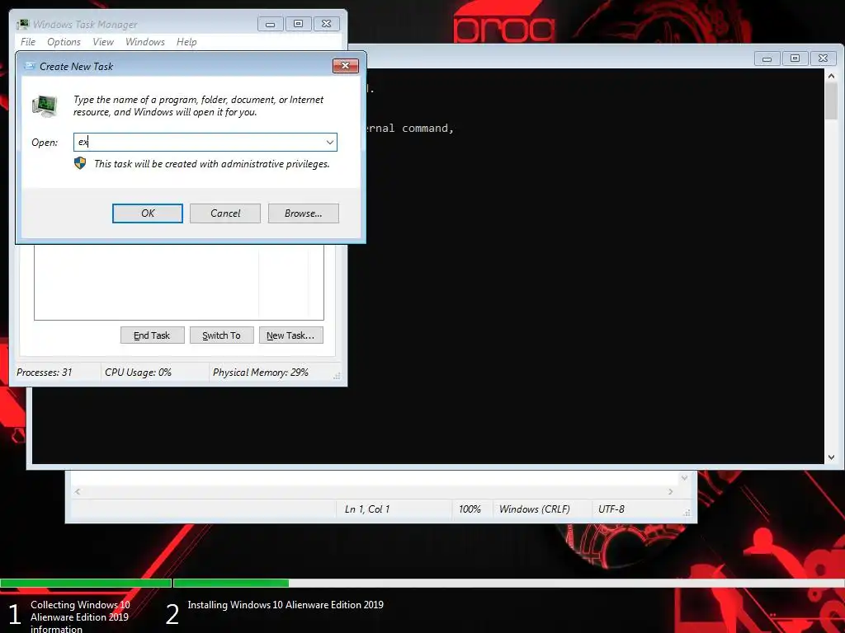Click the Run program computer icon

click(x=45, y=105)
